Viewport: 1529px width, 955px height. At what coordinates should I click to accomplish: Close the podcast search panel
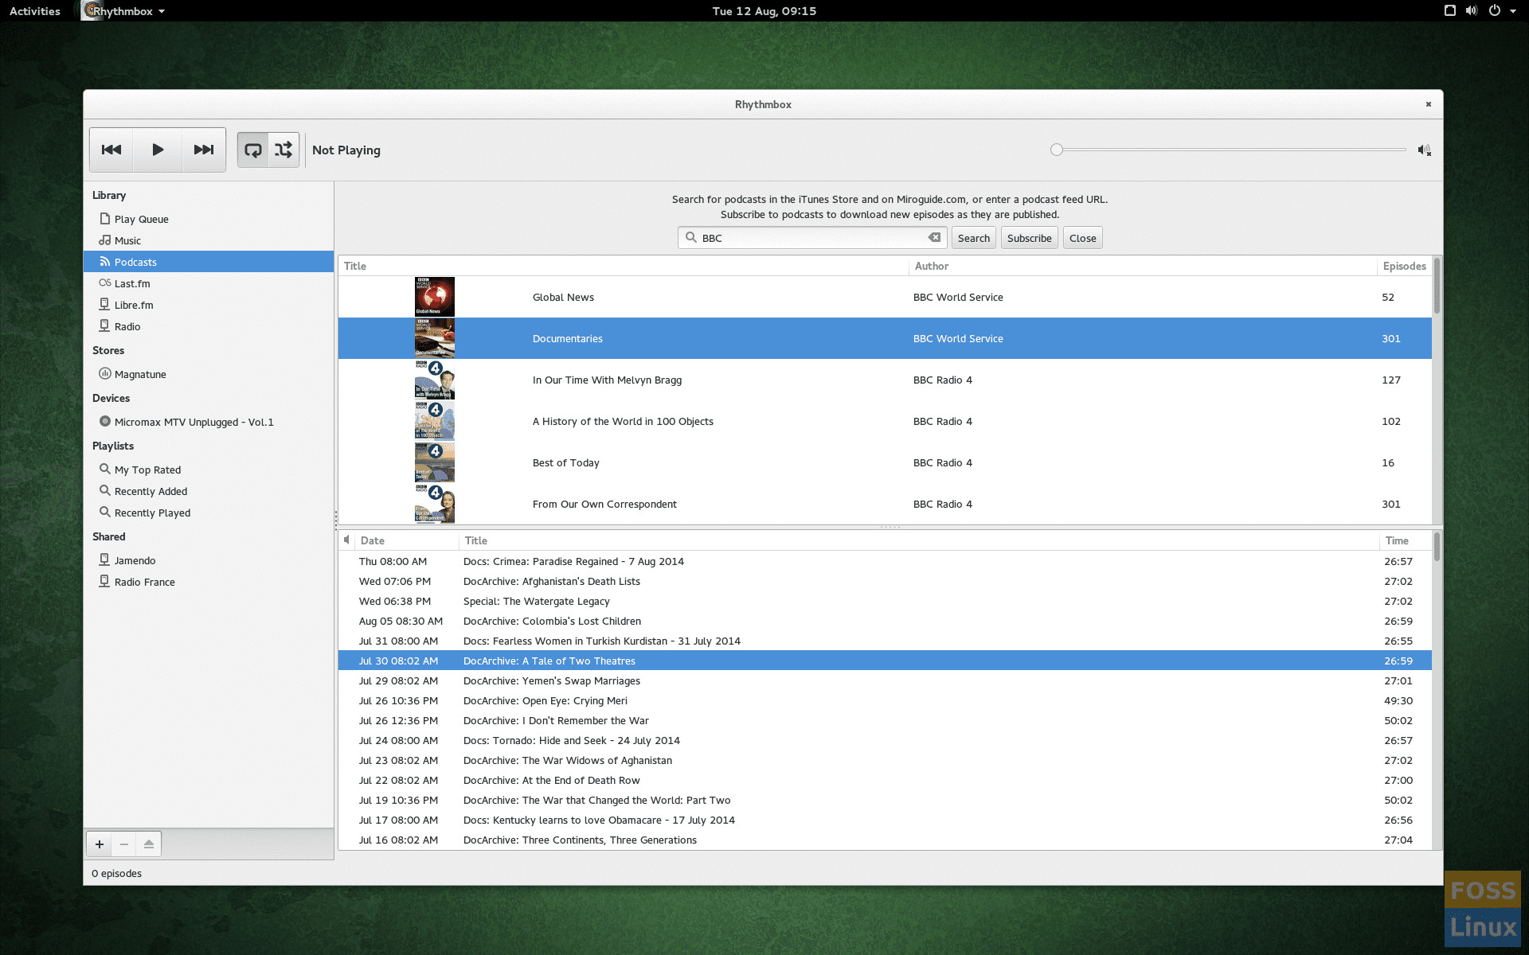point(1082,238)
